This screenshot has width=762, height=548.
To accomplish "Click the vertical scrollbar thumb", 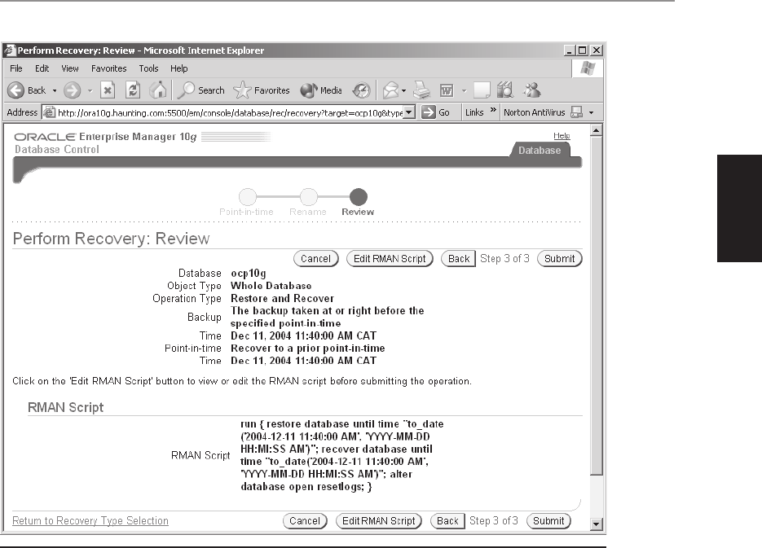I will [597, 306].
